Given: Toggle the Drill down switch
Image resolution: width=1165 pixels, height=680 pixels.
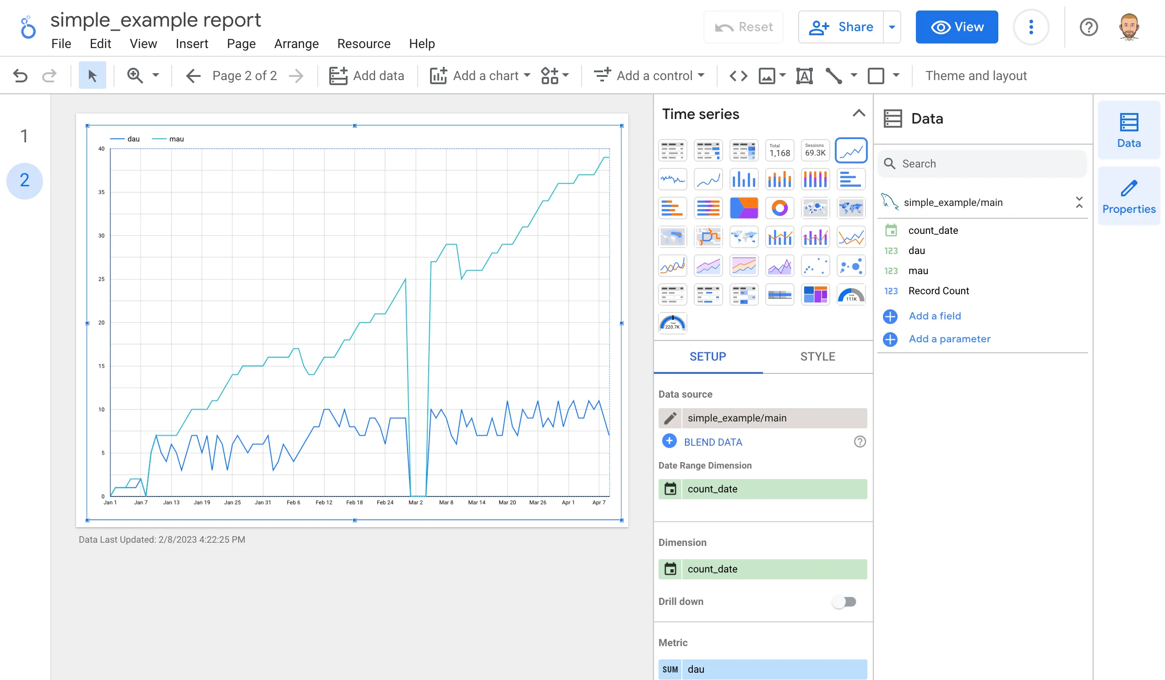Looking at the screenshot, I should (844, 601).
